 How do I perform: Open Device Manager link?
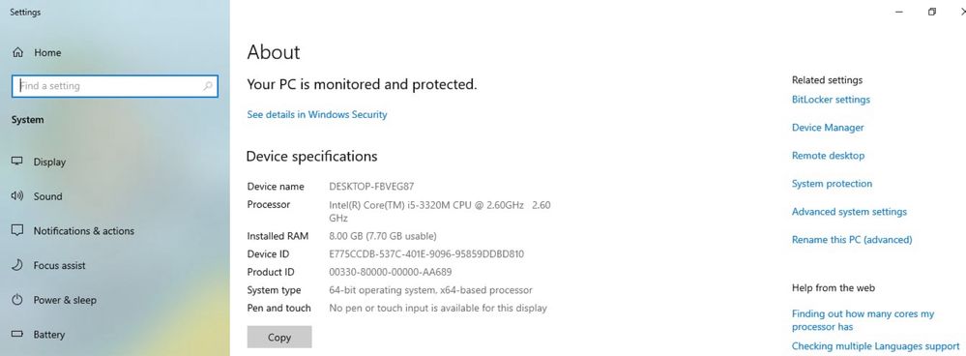[828, 128]
